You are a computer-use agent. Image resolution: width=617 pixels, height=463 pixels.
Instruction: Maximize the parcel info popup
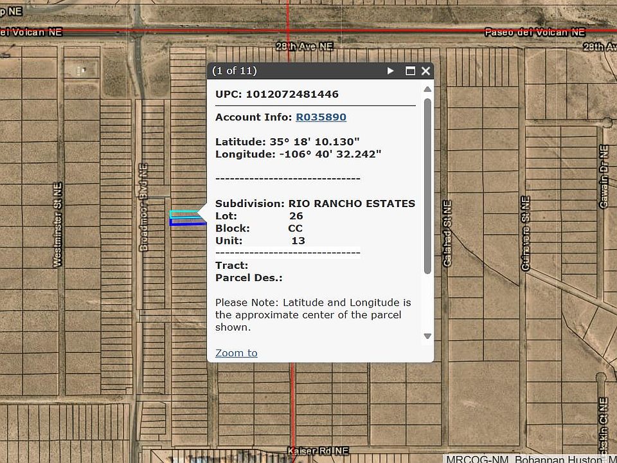tap(410, 71)
